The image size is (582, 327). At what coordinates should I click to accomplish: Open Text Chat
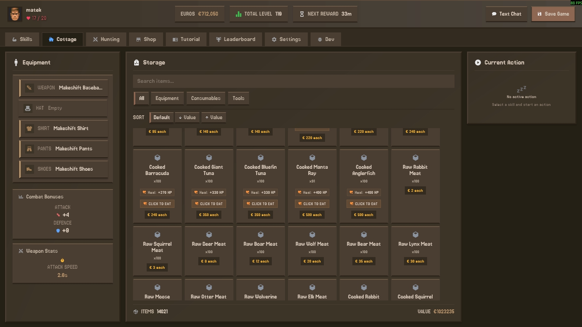tap(506, 14)
